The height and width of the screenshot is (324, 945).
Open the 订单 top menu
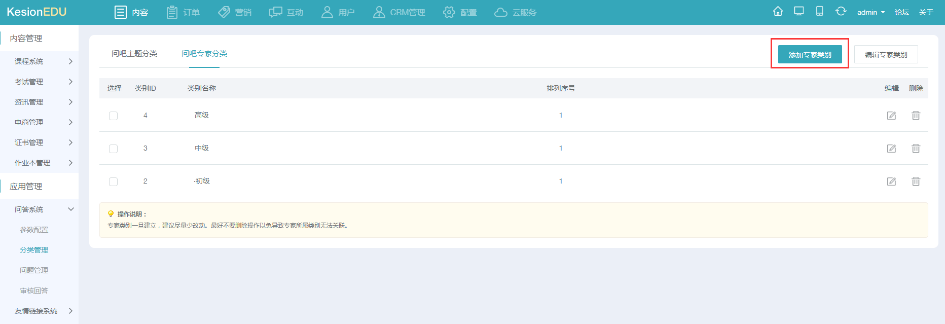tap(184, 12)
